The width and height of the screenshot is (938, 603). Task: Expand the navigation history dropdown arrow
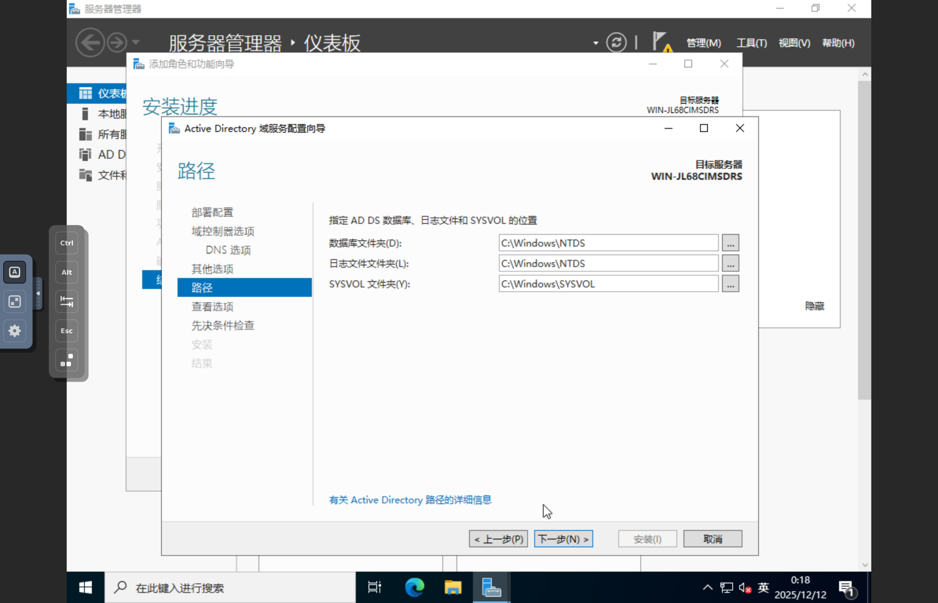[x=136, y=42]
